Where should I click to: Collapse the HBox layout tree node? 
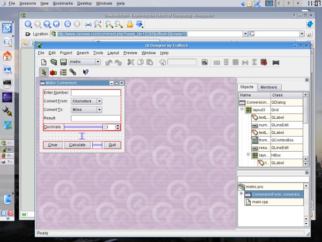[x=248, y=154]
